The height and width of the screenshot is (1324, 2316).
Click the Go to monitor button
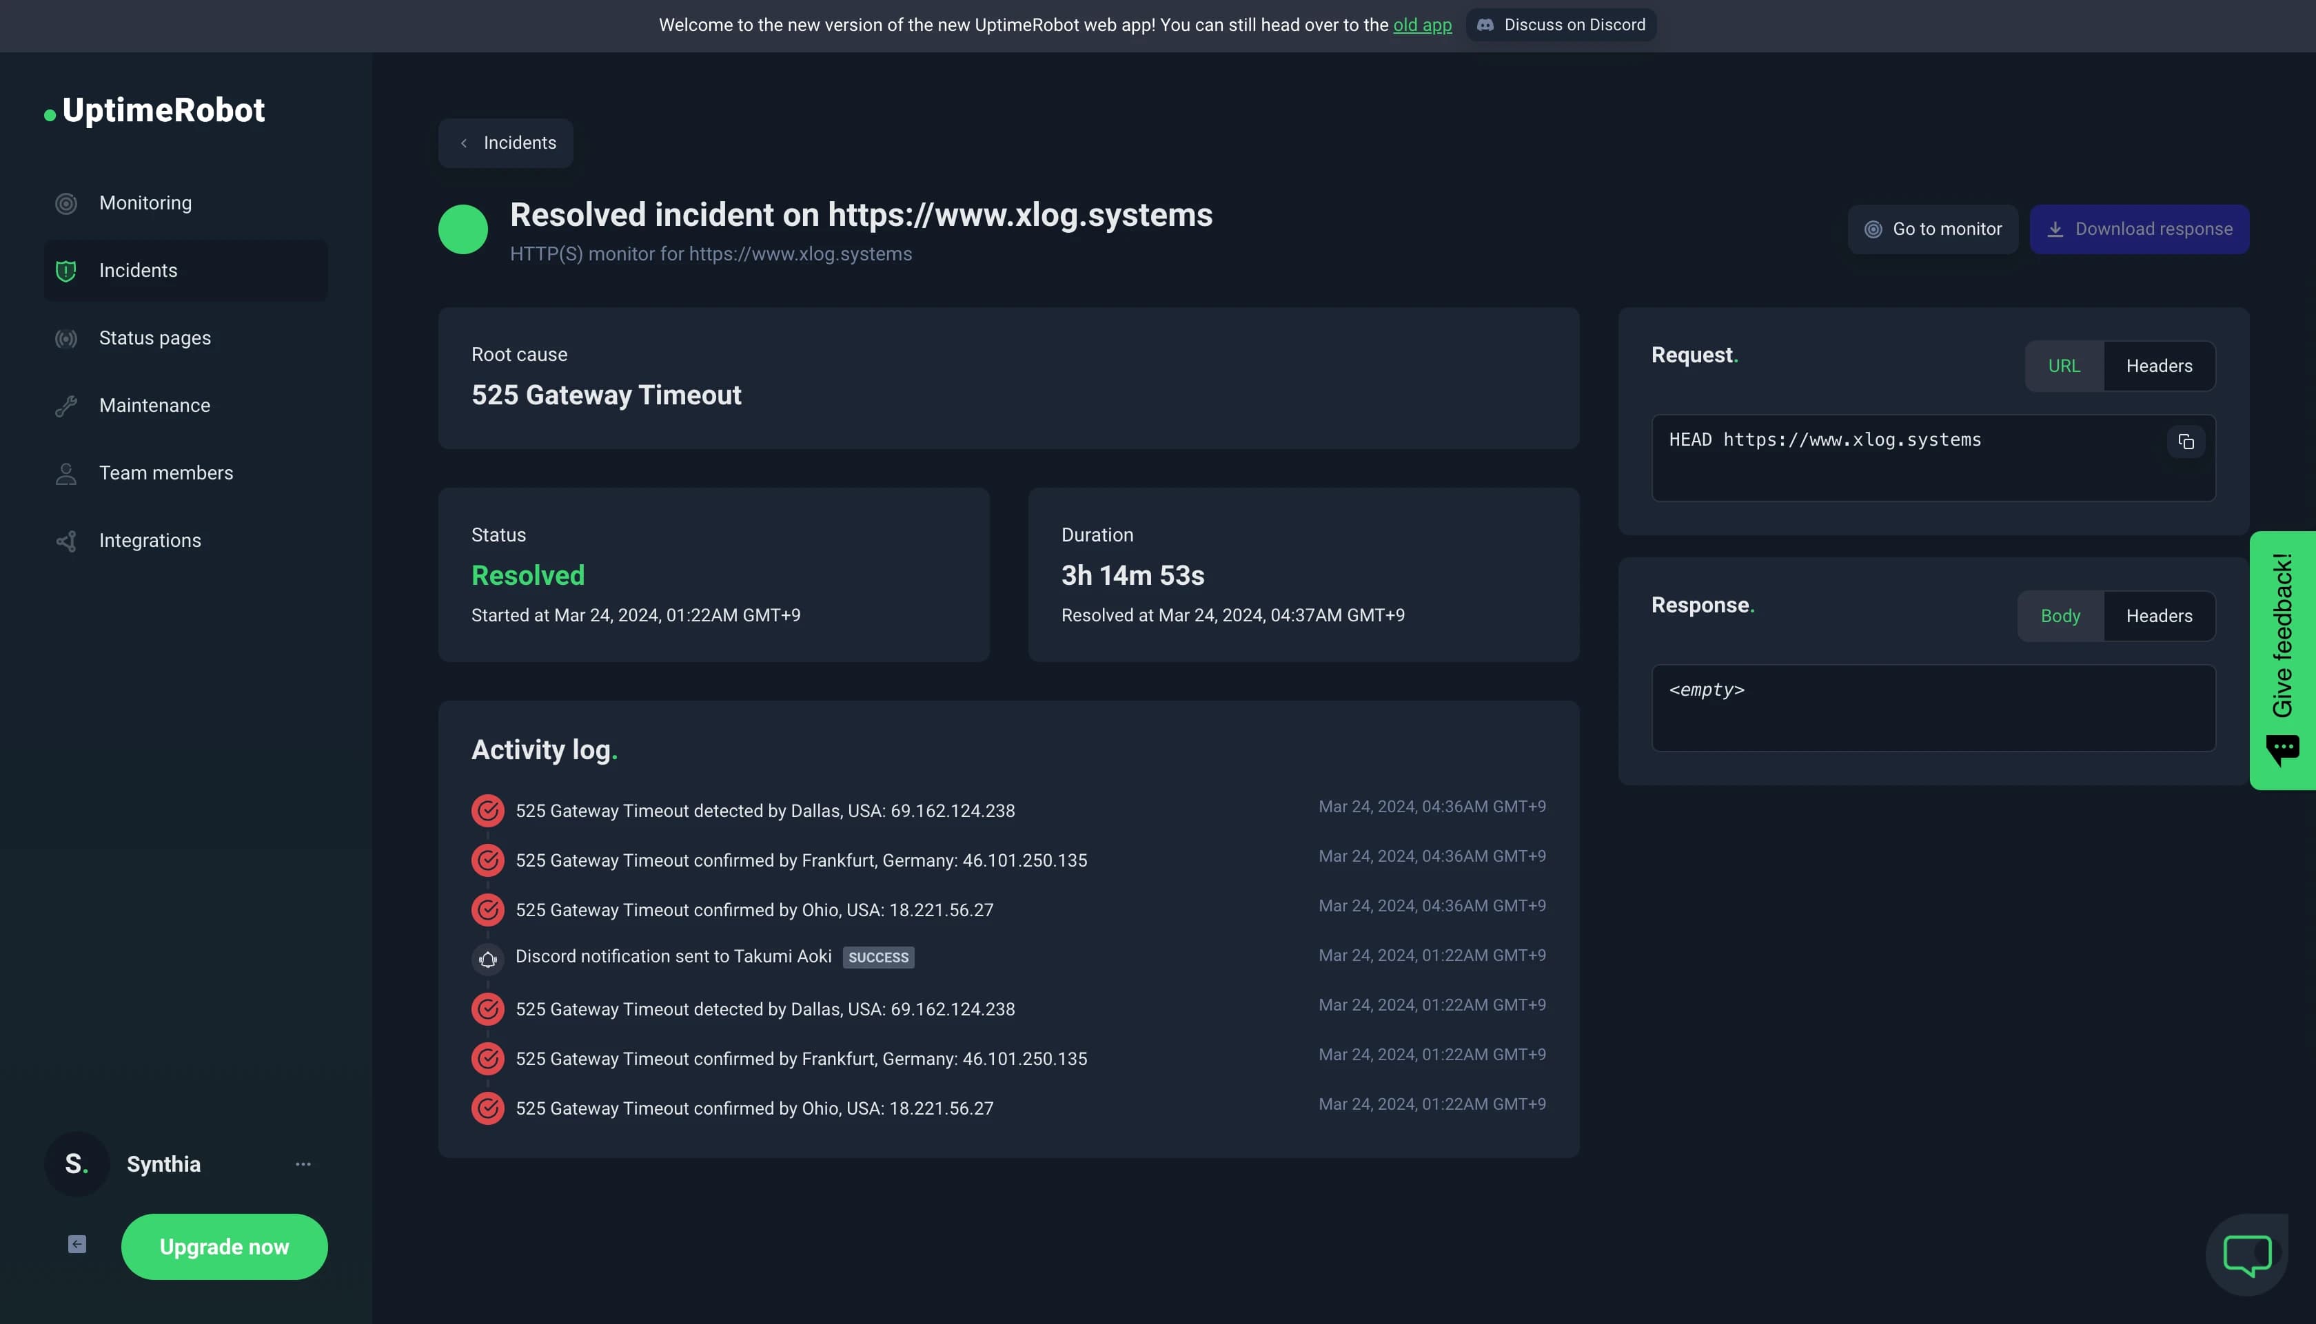pos(1932,229)
